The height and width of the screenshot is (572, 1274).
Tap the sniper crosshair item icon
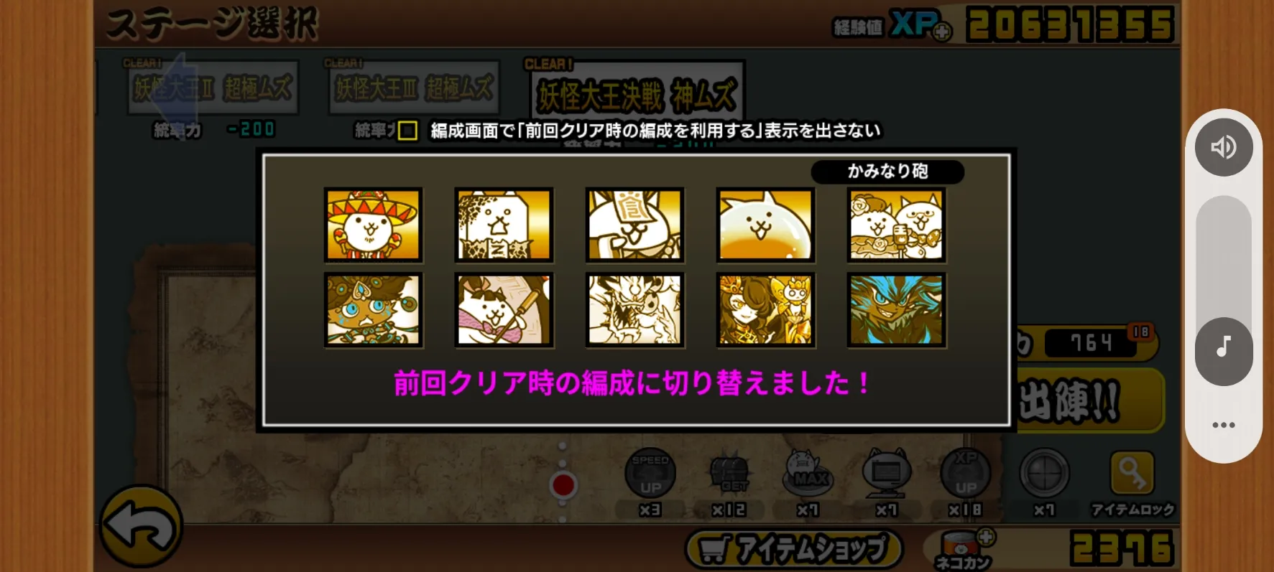point(1044,474)
